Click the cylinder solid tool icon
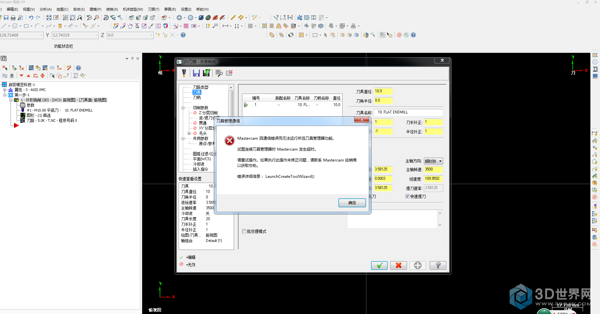 (60, 26)
